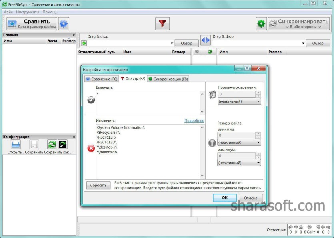Click the Синхронизировать button
334x238 pixels.
point(299,24)
